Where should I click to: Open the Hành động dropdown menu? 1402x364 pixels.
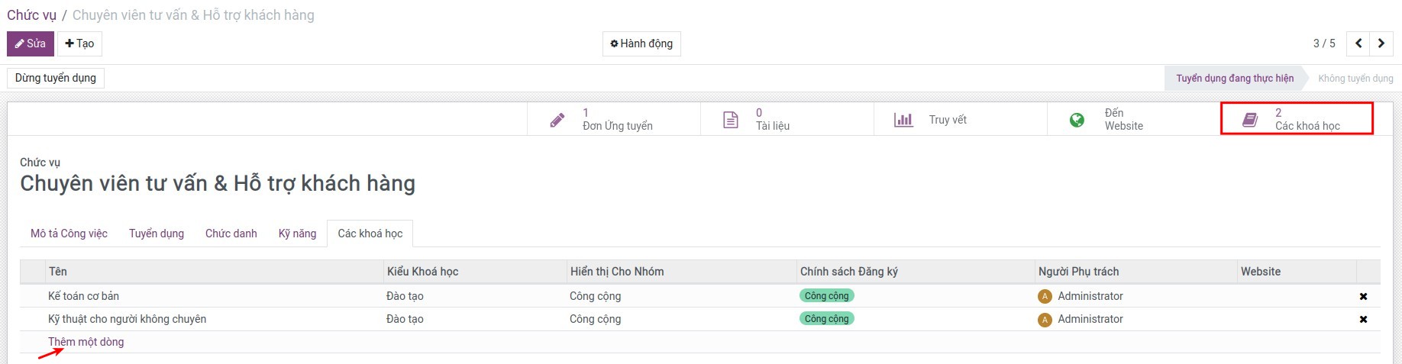click(641, 43)
